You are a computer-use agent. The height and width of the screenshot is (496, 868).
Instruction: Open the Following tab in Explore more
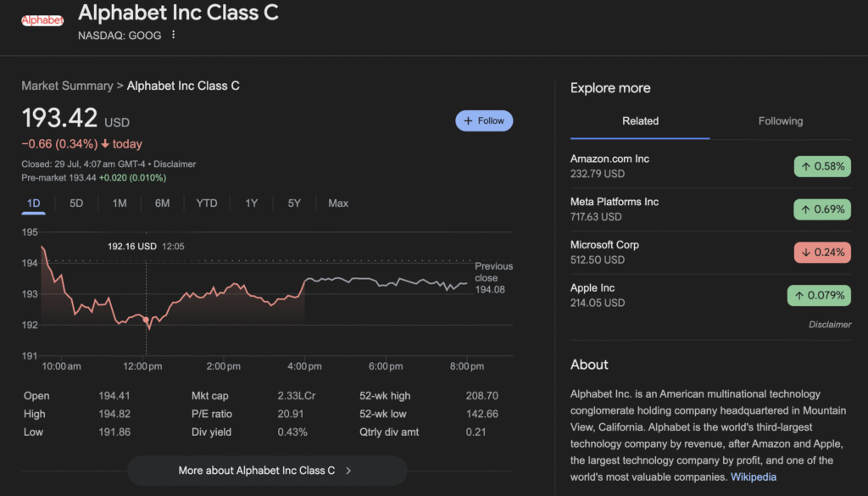tap(780, 121)
